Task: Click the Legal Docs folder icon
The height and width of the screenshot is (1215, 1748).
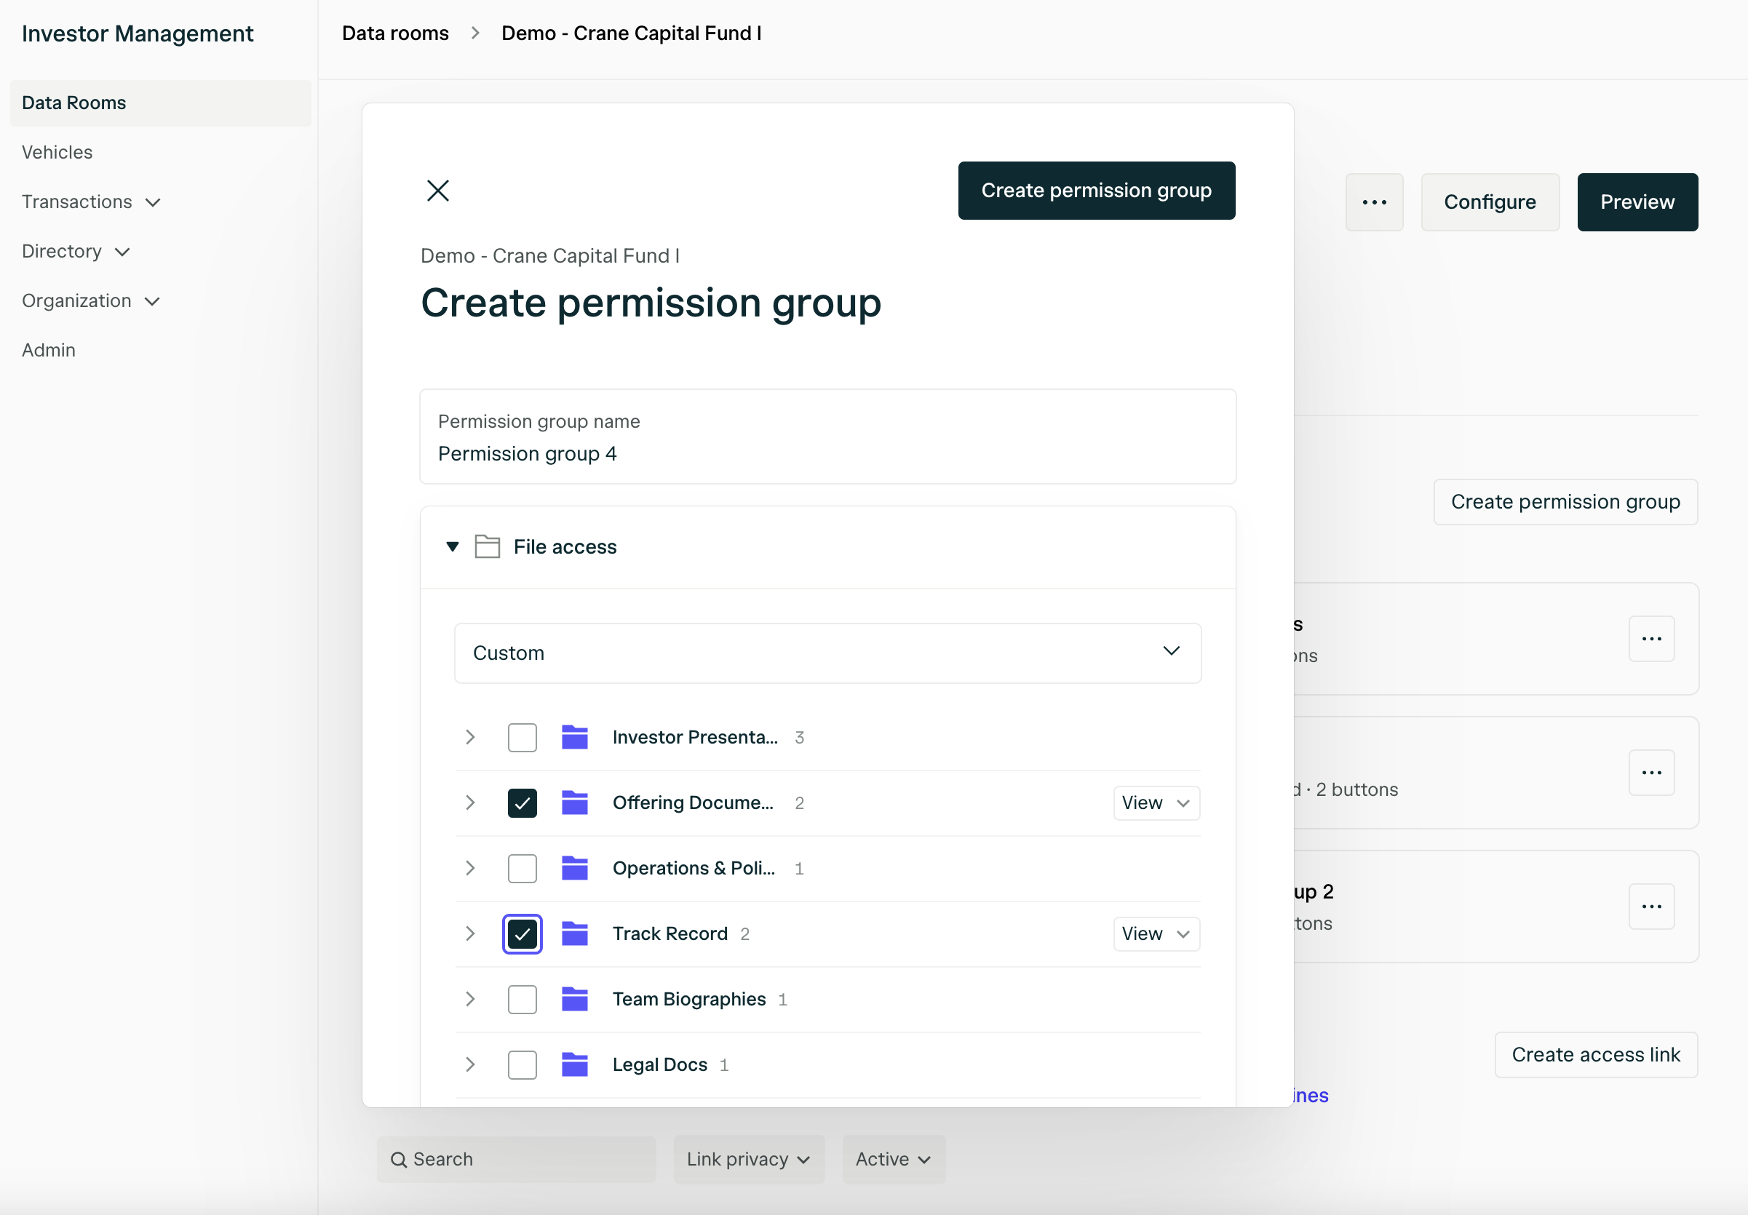Action: (x=575, y=1064)
